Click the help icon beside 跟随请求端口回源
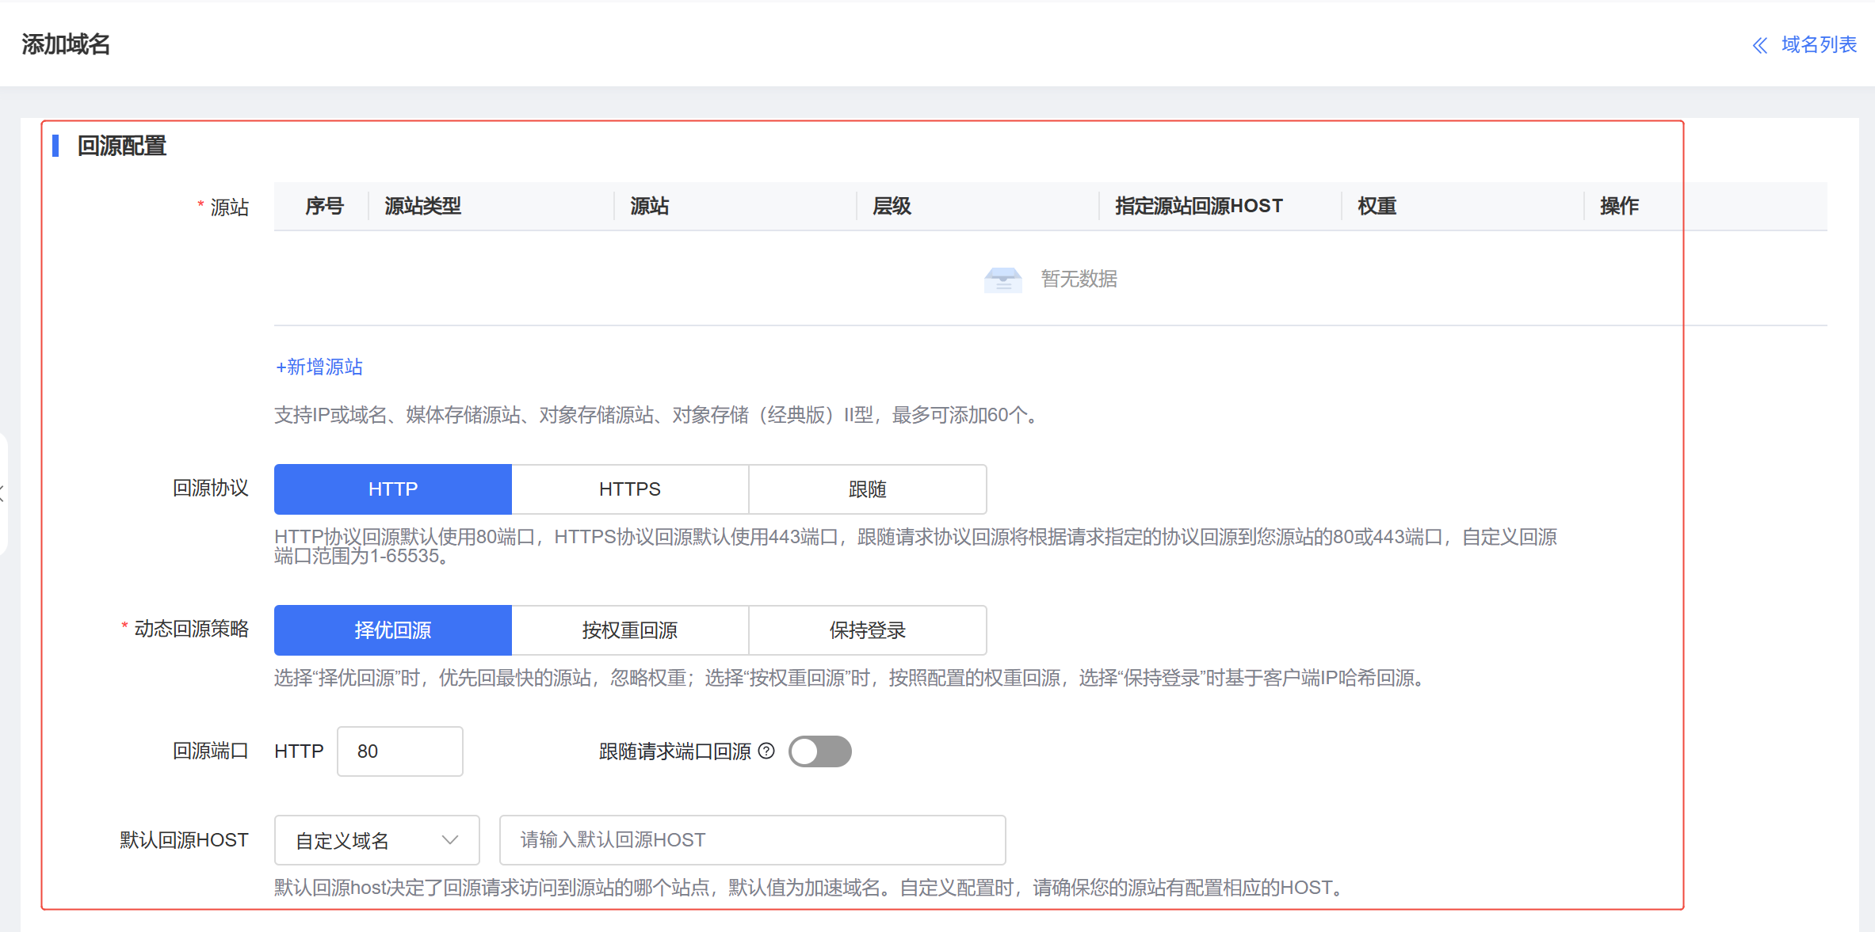The image size is (1875, 932). click(766, 751)
